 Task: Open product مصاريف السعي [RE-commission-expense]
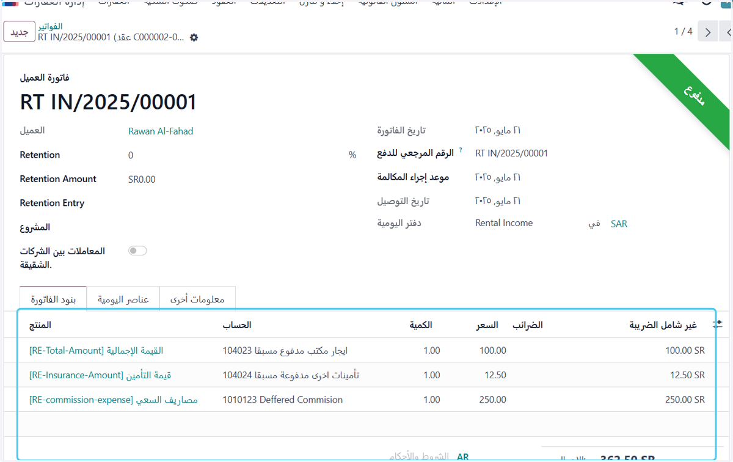[x=114, y=400]
